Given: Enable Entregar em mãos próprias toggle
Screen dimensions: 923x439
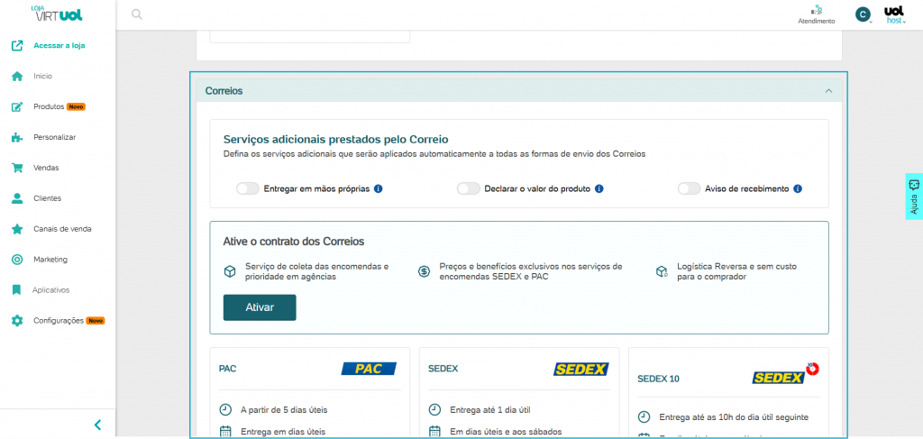Looking at the screenshot, I should click(x=247, y=189).
